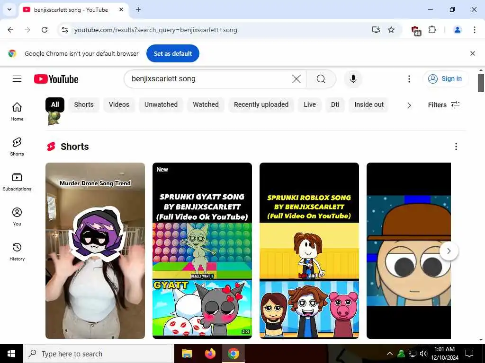The height and width of the screenshot is (363, 485).
Task: Select the Dti filter chip
Action: point(335,104)
